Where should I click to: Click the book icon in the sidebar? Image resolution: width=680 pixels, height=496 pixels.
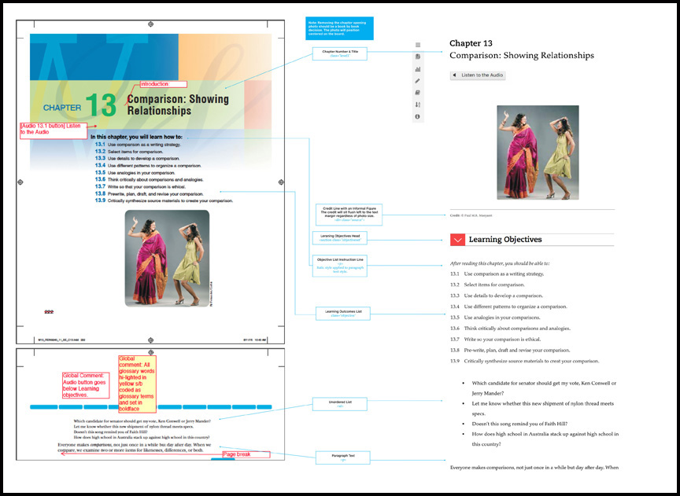pyautogui.click(x=418, y=93)
